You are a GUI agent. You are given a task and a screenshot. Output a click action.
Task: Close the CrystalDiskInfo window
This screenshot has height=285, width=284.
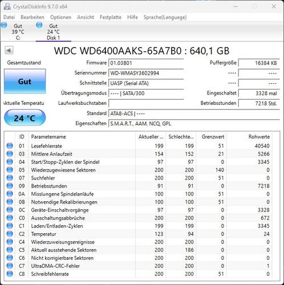(x=274, y=6)
